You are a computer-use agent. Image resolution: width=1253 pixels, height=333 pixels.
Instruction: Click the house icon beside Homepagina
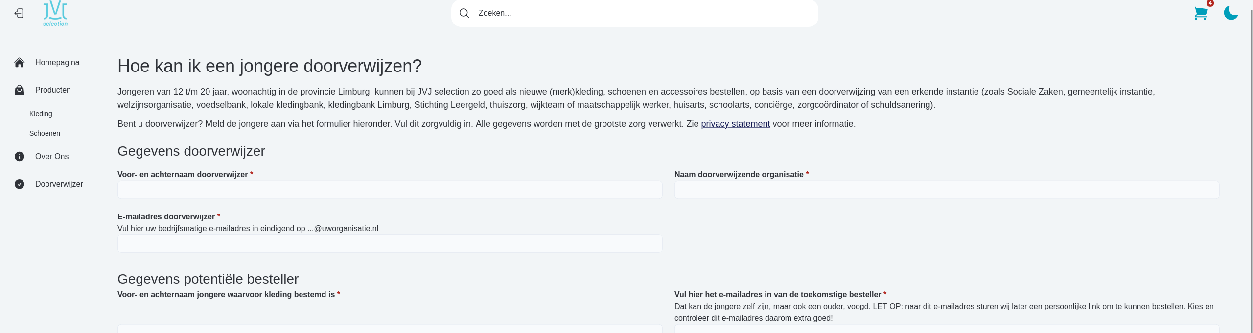pyautogui.click(x=20, y=63)
